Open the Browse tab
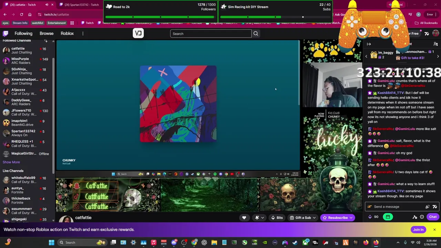The width and height of the screenshot is (441, 248). (x=47, y=33)
